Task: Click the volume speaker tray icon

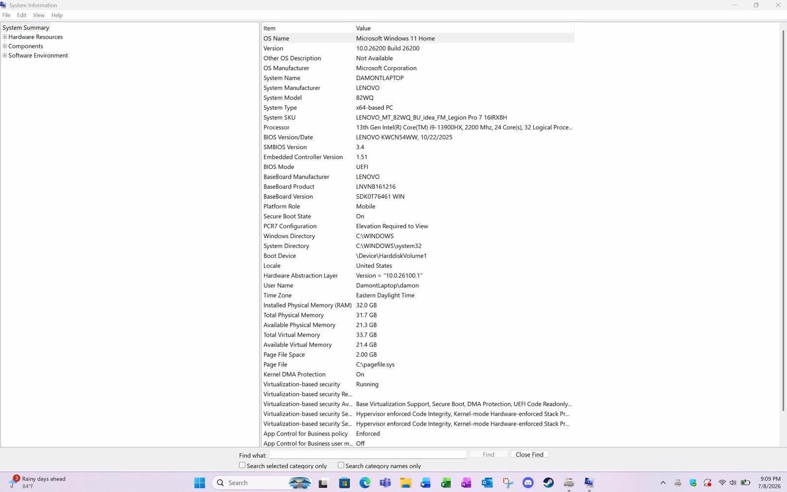Action: point(733,483)
